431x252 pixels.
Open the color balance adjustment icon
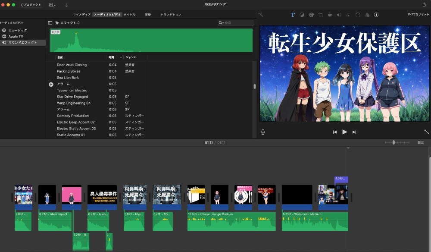(302, 15)
